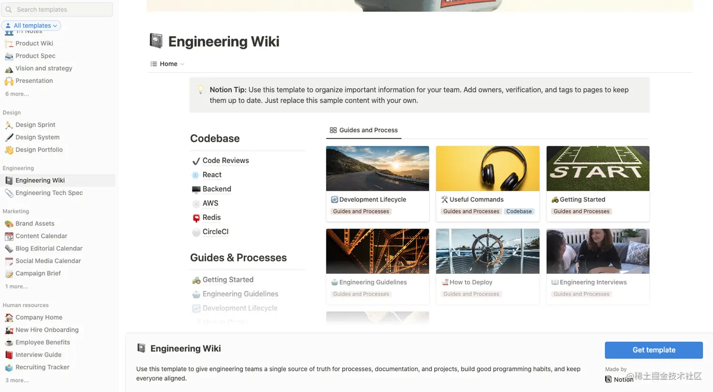Click the Product Wiki icon
This screenshot has height=392, width=713.
click(x=9, y=43)
